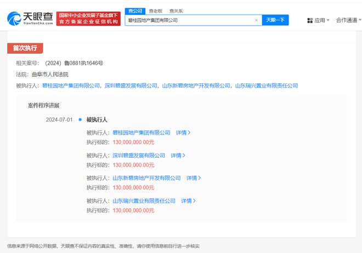Open the 应用 grid icon
The width and height of the screenshot is (362, 253).
(x=310, y=20)
